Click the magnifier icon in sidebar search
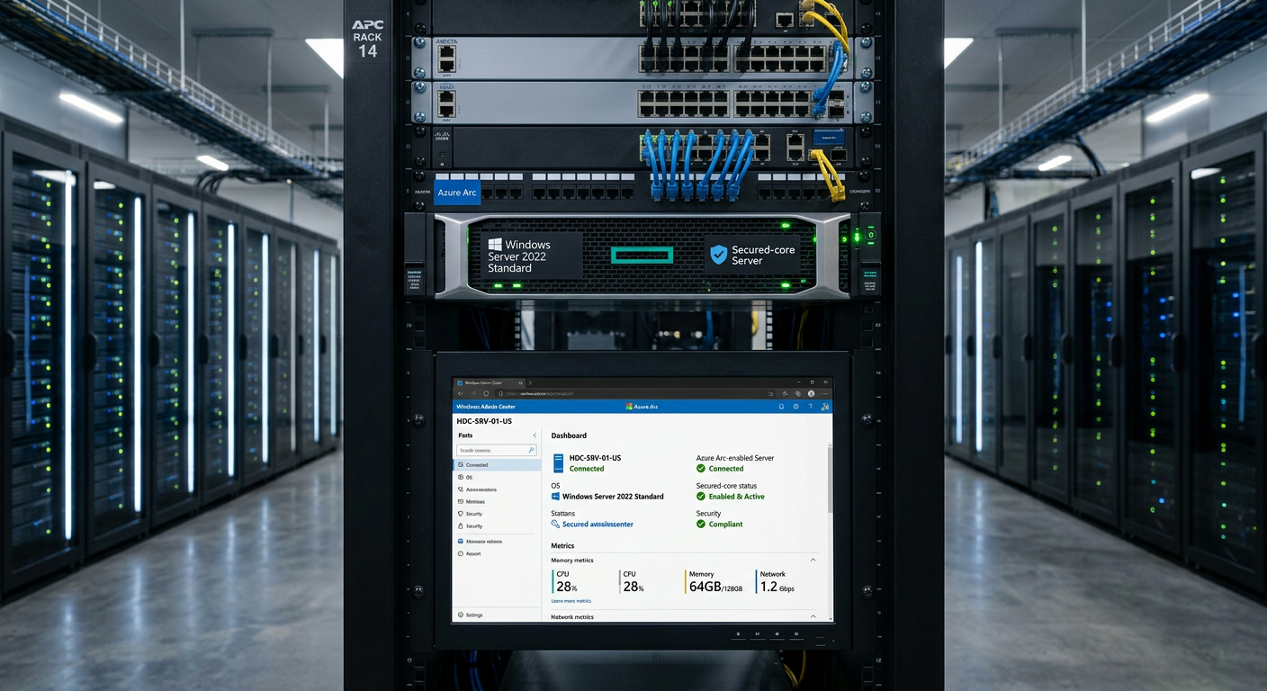The width and height of the screenshot is (1267, 691). (531, 450)
